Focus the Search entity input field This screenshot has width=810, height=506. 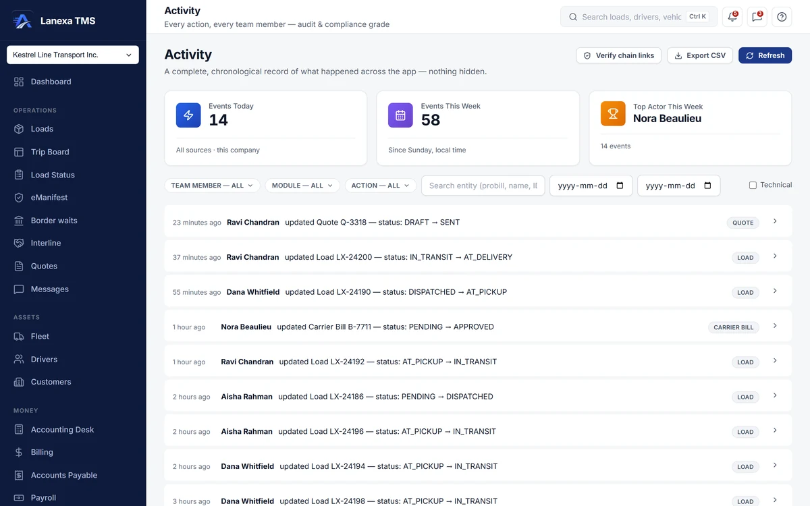pyautogui.click(x=483, y=186)
